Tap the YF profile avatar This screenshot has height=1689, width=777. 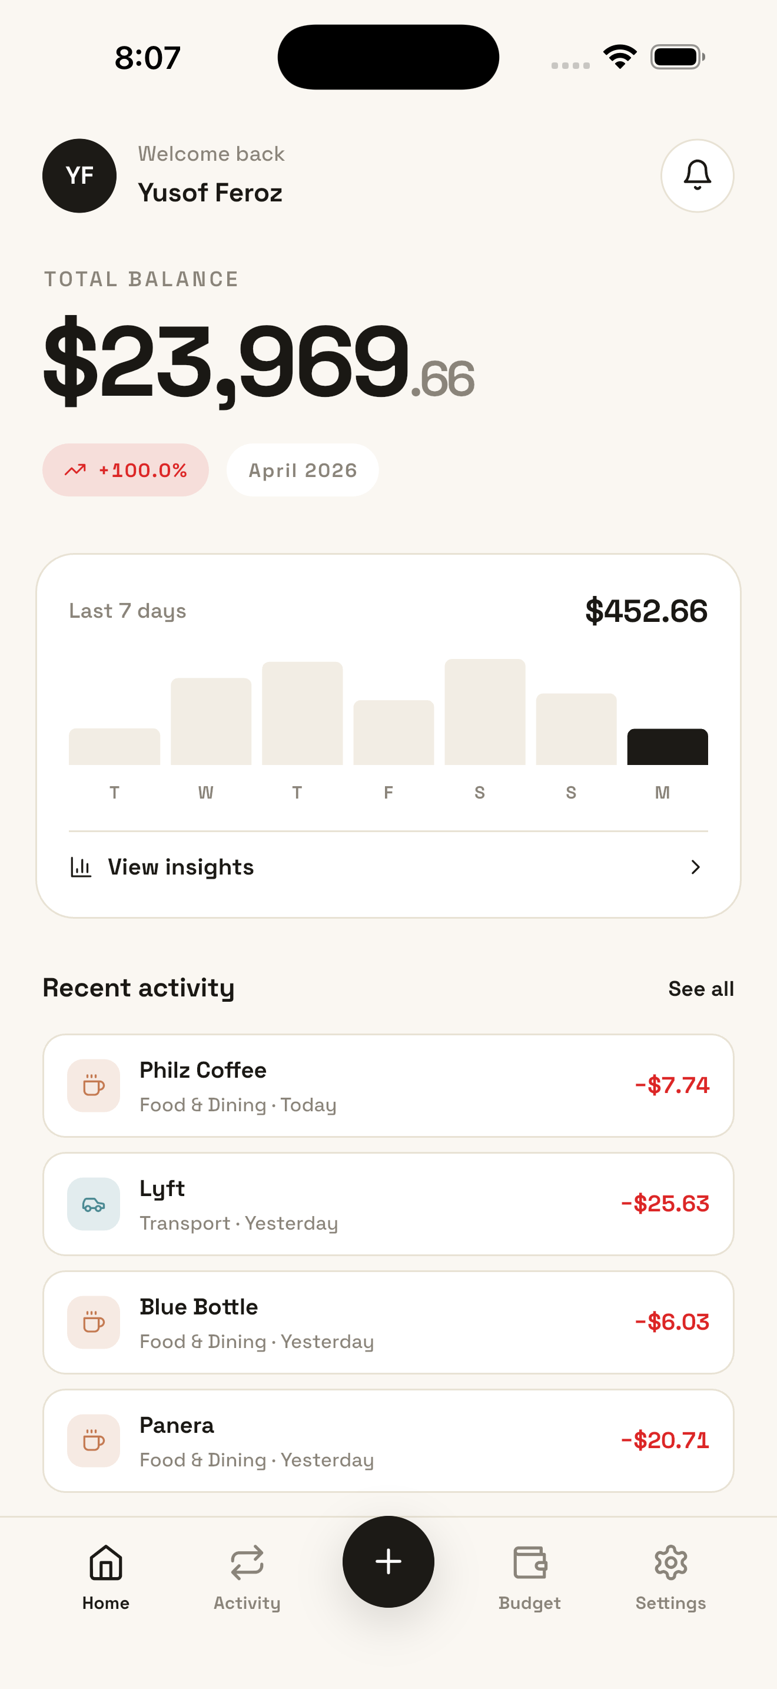coord(79,175)
